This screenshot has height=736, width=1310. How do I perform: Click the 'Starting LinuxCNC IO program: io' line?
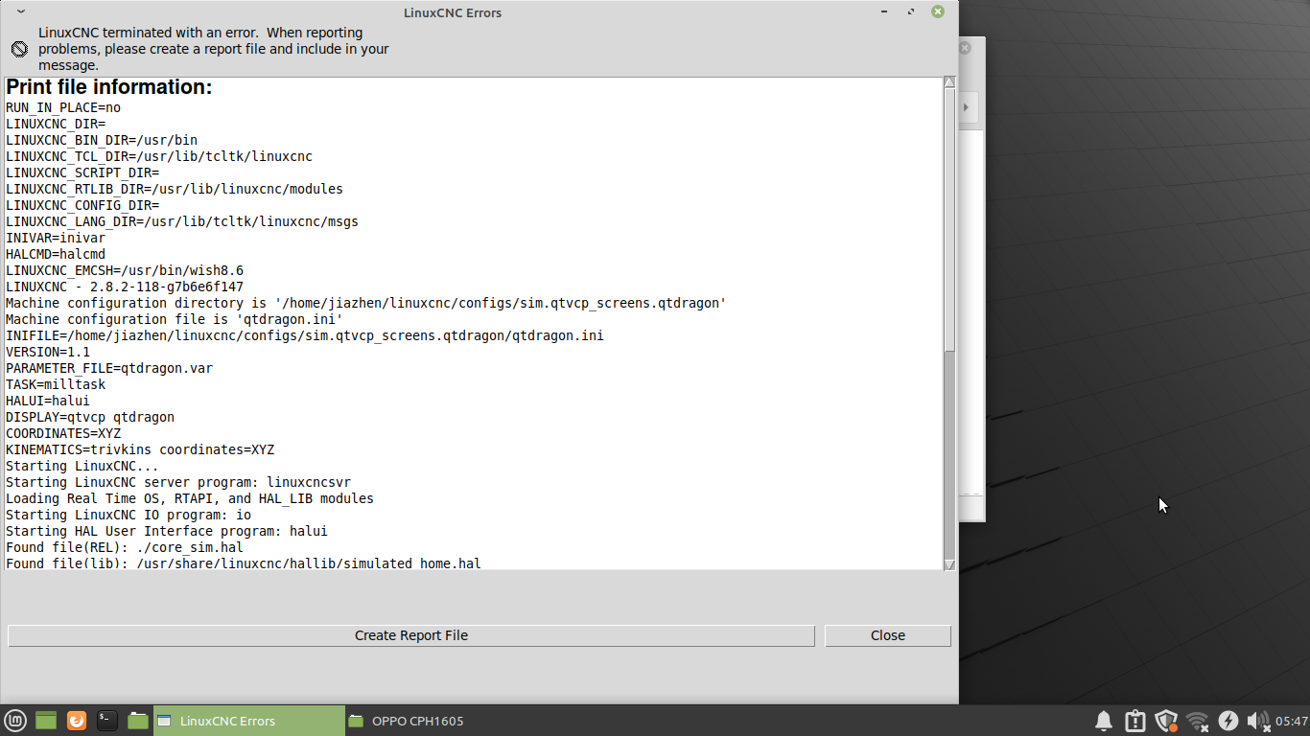(129, 515)
